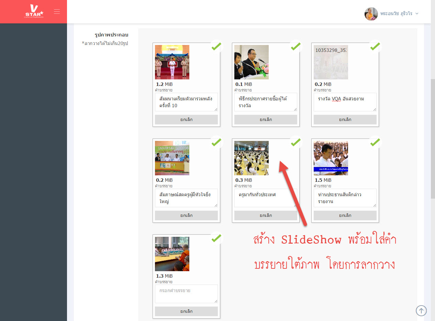Click the user profile avatar picture

[371, 14]
